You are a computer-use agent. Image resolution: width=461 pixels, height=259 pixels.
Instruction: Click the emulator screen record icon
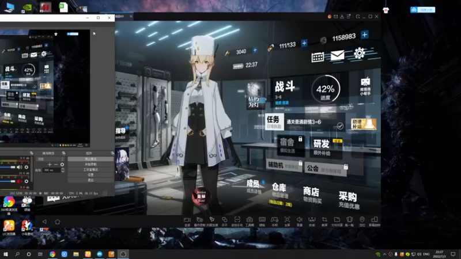pos(187,221)
